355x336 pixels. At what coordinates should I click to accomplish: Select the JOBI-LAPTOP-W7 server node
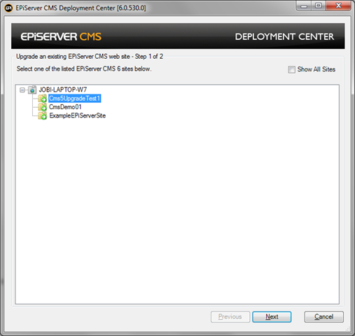pos(63,90)
